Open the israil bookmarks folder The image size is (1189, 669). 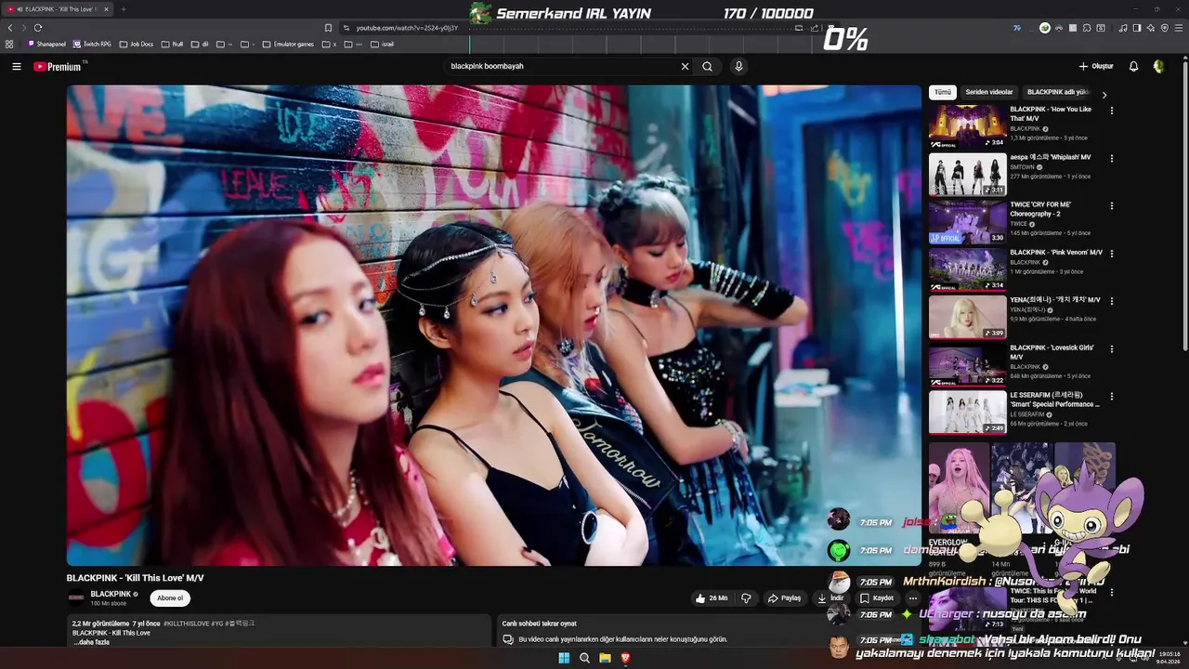[381, 44]
